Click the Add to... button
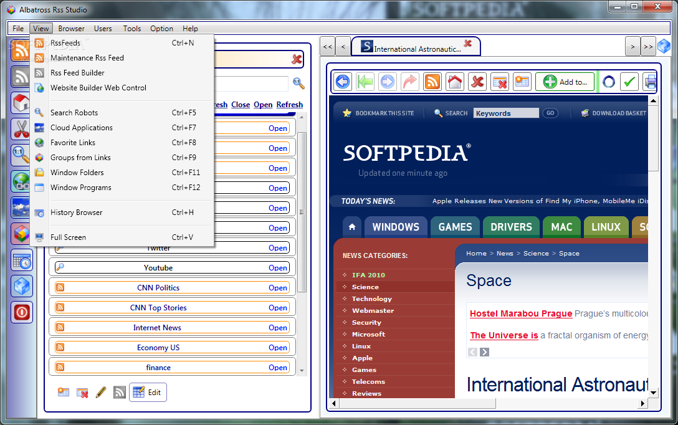 point(565,82)
